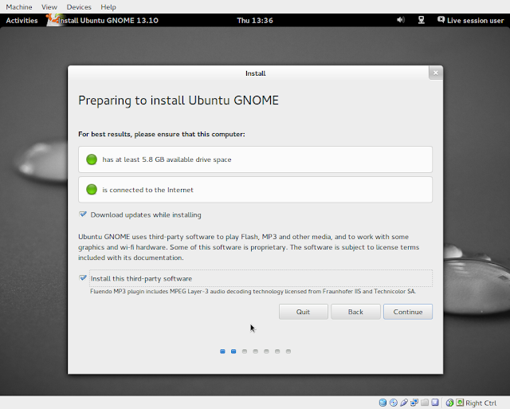The image size is (510, 409).
Task: Toggle Install this third-party software checkbox
Action: click(x=83, y=278)
